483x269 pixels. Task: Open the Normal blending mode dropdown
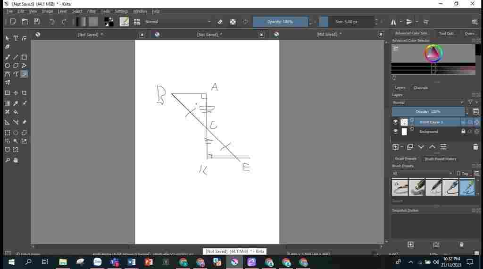click(x=178, y=22)
